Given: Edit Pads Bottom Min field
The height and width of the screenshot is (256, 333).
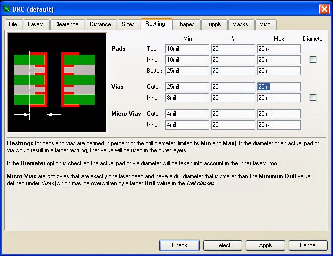Looking at the screenshot, I should click(187, 71).
